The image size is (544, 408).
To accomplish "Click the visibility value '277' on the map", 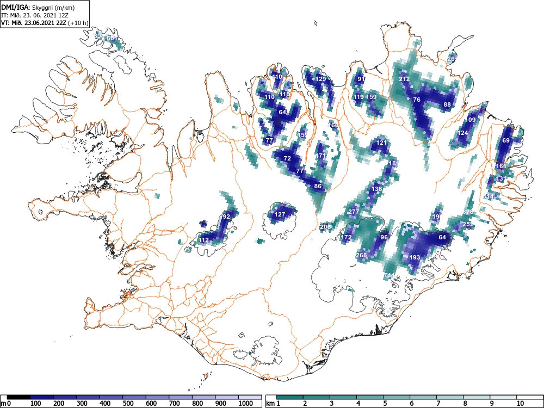I will [354, 212].
